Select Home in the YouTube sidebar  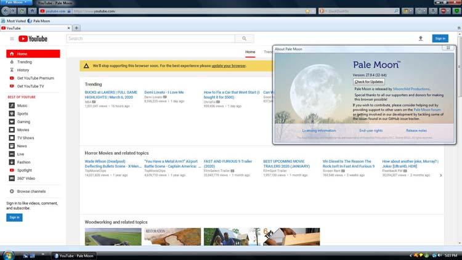(x=33, y=54)
